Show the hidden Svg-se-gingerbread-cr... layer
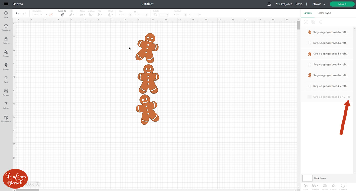The width and height of the screenshot is (356, 191). point(349,97)
